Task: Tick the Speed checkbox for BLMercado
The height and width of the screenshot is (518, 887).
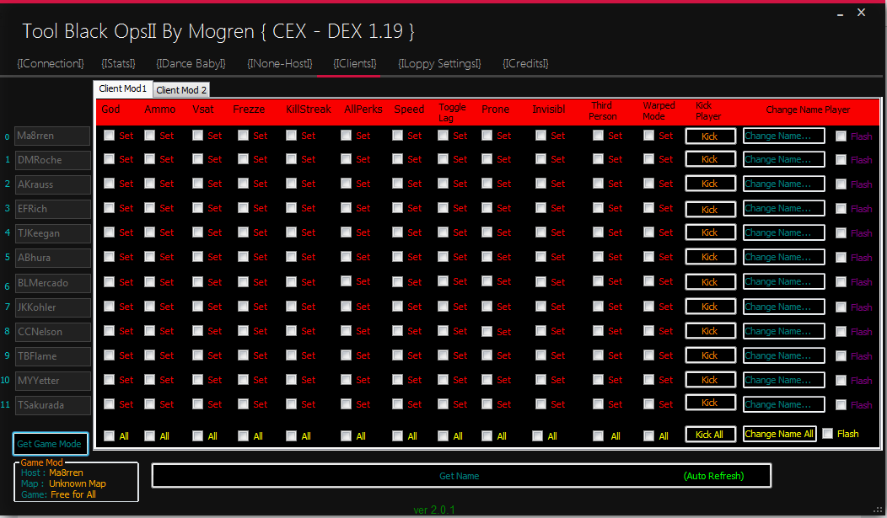Action: point(398,282)
